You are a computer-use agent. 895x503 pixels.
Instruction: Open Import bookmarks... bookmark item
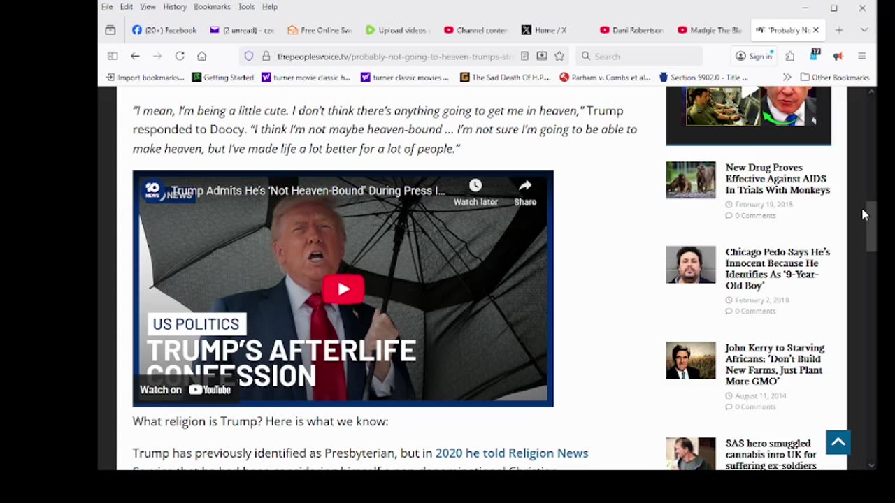point(145,78)
